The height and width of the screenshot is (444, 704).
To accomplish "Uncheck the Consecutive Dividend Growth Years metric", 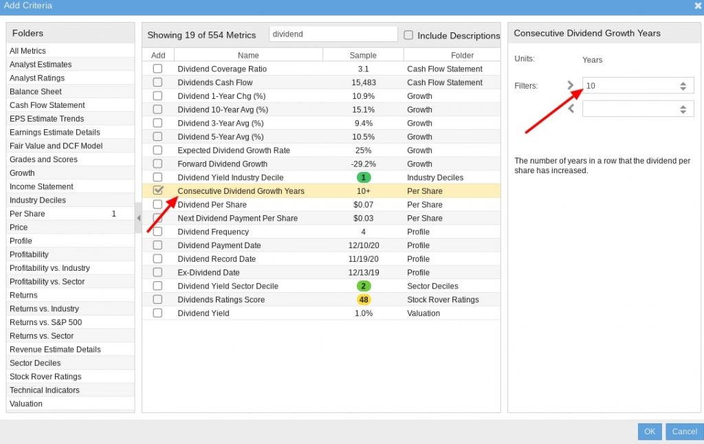I will click(157, 191).
